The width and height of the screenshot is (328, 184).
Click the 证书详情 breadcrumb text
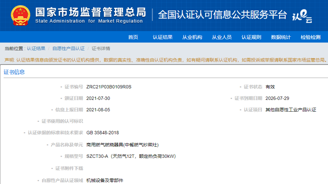click(x=101, y=49)
